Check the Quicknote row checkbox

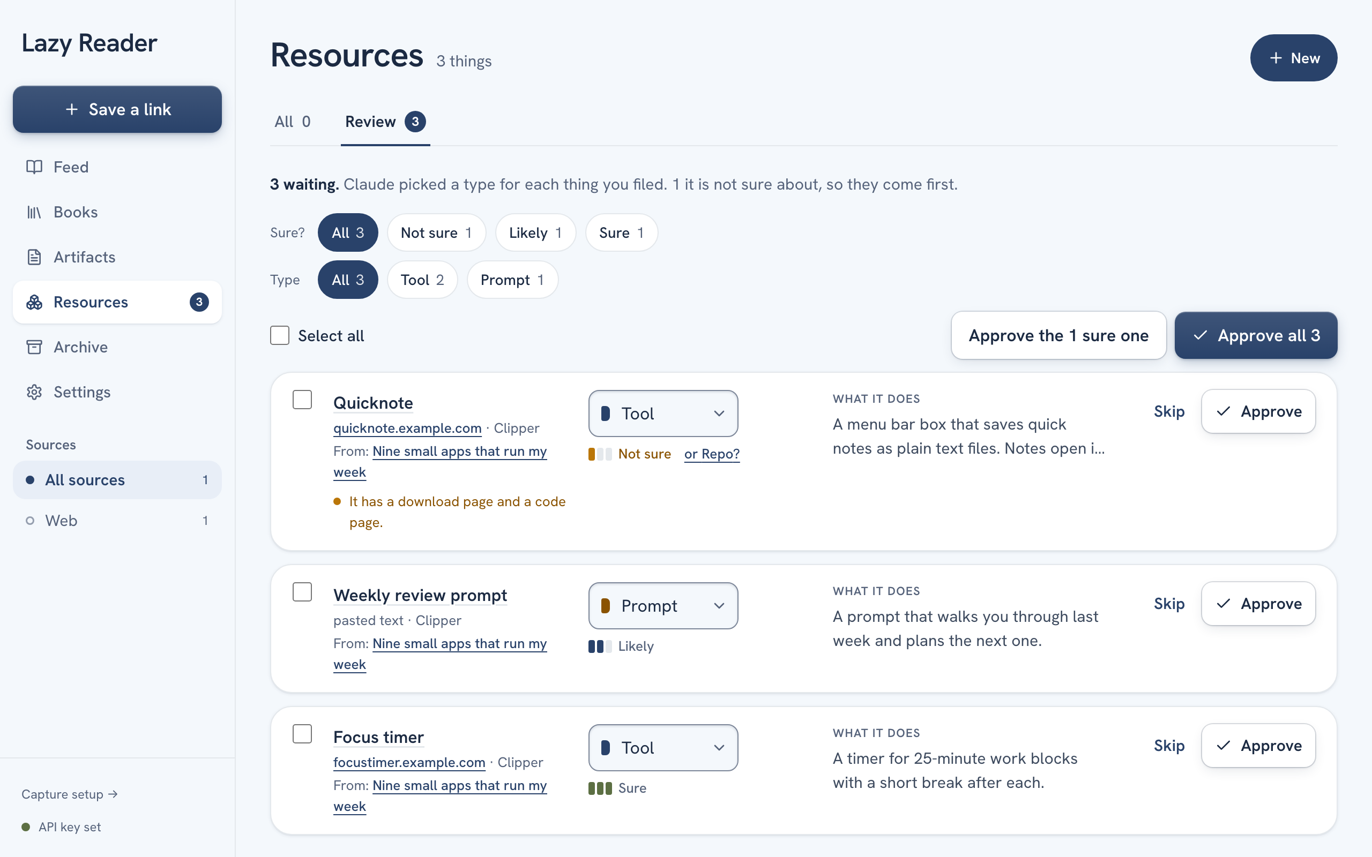point(302,400)
